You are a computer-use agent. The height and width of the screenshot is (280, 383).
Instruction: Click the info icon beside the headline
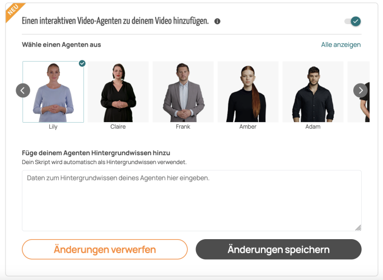(x=217, y=21)
